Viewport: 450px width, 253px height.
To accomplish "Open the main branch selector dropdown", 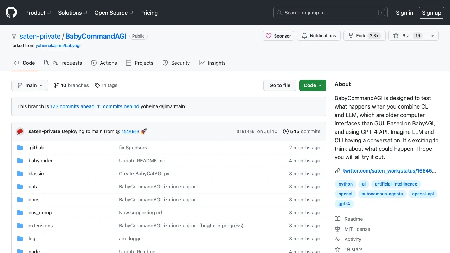I will (30, 85).
